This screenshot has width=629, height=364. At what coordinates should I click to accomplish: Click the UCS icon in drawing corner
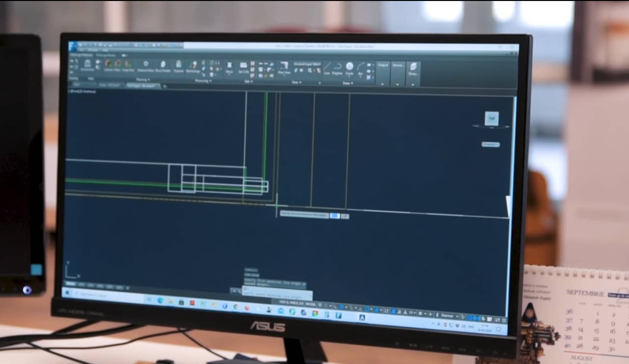(72, 270)
